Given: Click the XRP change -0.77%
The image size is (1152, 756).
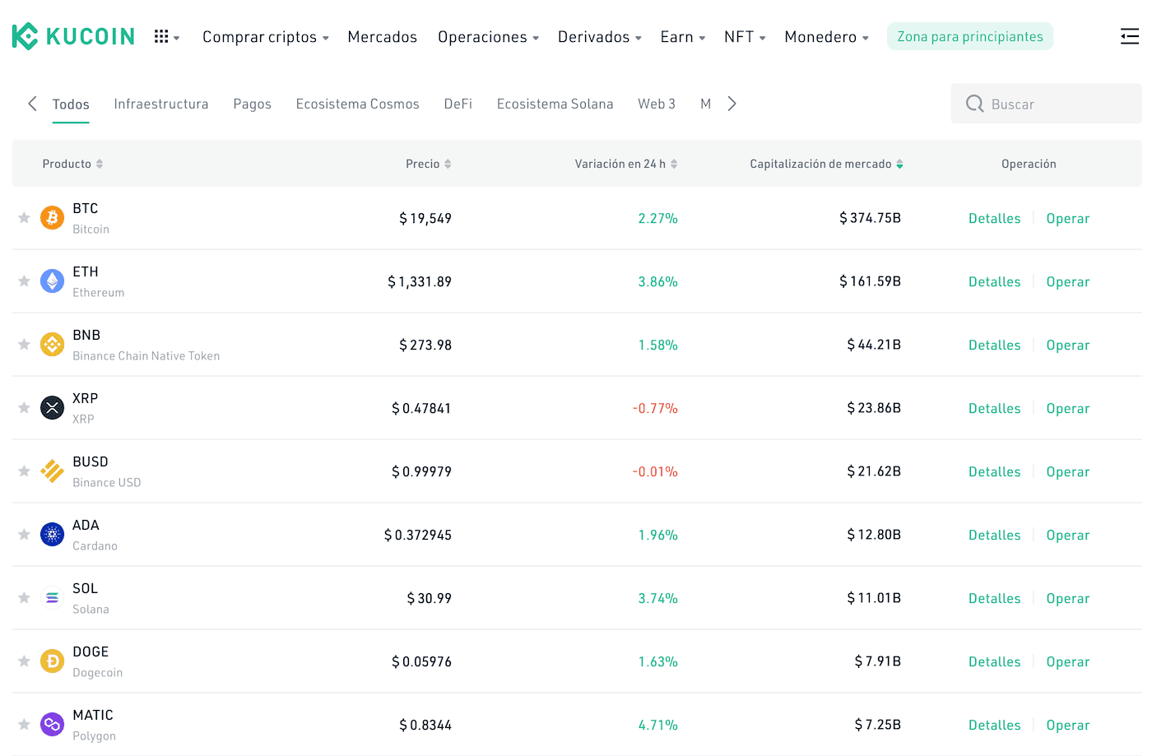Looking at the screenshot, I should [x=655, y=409].
